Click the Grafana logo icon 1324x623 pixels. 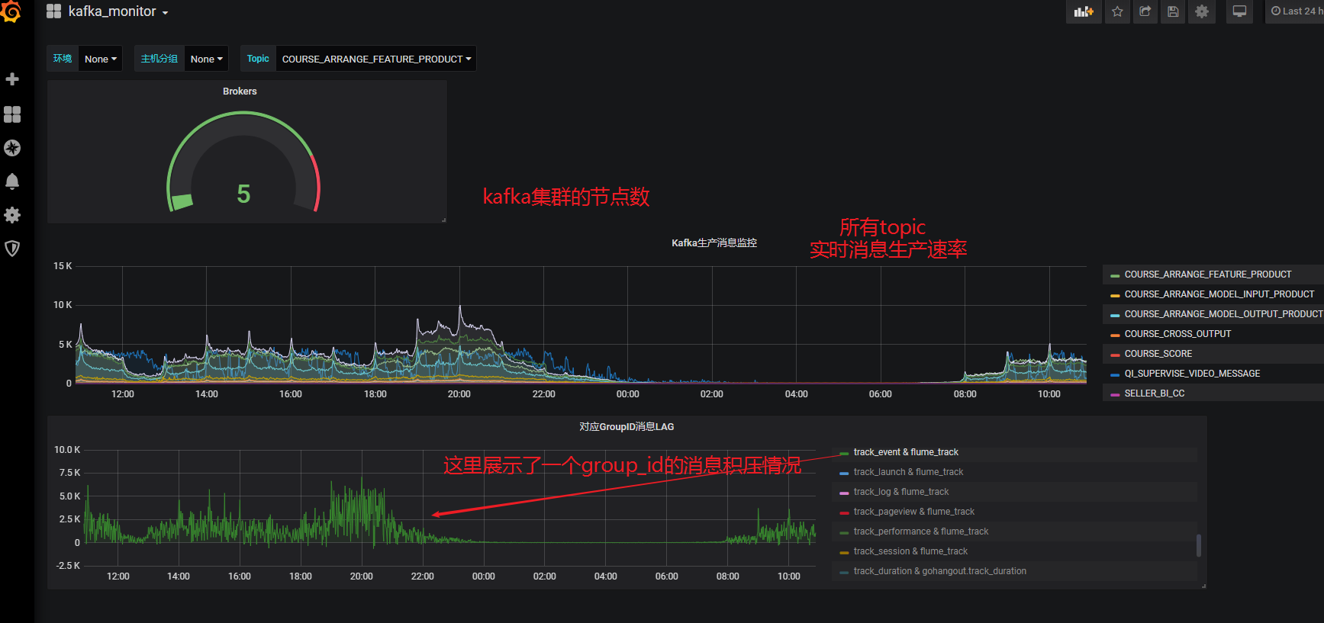coord(11,11)
